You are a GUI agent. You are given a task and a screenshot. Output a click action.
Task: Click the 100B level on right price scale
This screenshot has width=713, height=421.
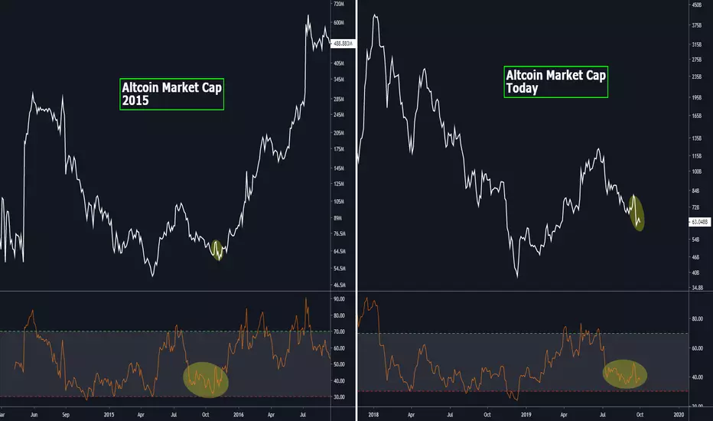(x=697, y=171)
